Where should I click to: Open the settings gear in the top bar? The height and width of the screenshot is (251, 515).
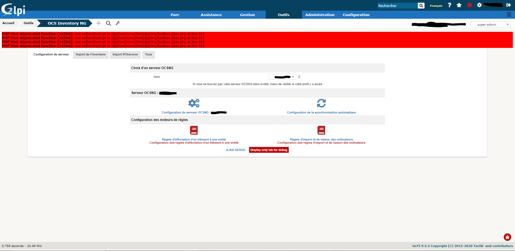click(479, 5)
